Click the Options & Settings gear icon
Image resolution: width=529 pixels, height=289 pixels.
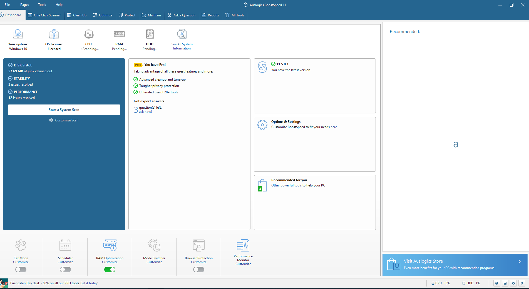click(262, 125)
